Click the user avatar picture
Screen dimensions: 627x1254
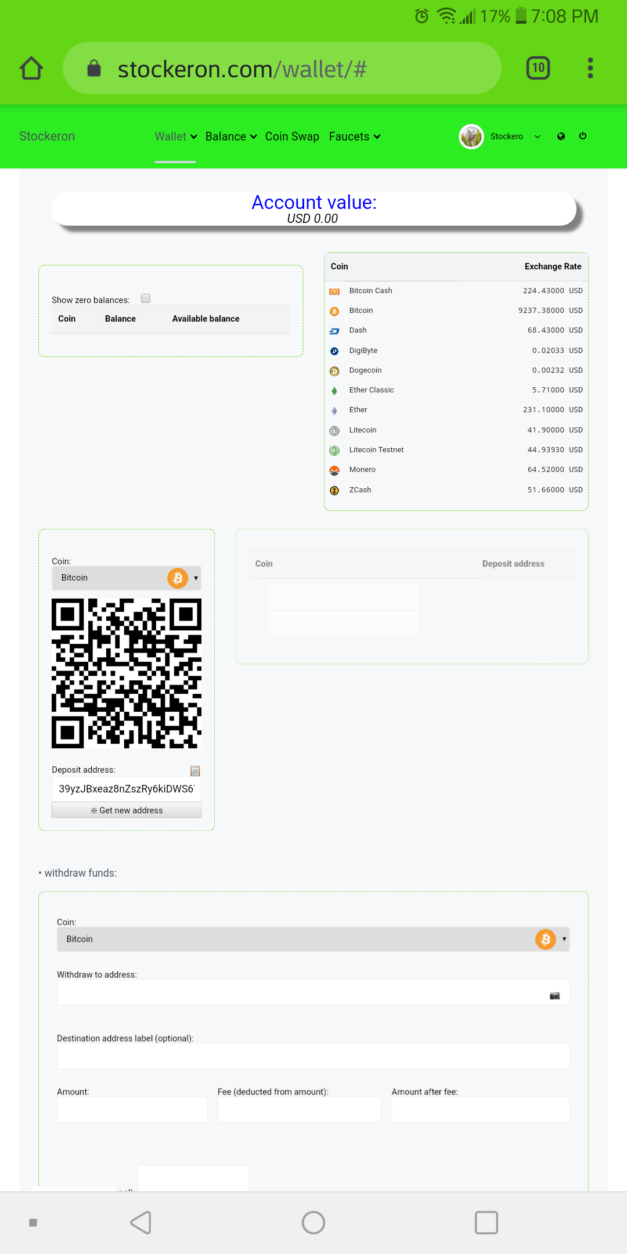pos(471,136)
